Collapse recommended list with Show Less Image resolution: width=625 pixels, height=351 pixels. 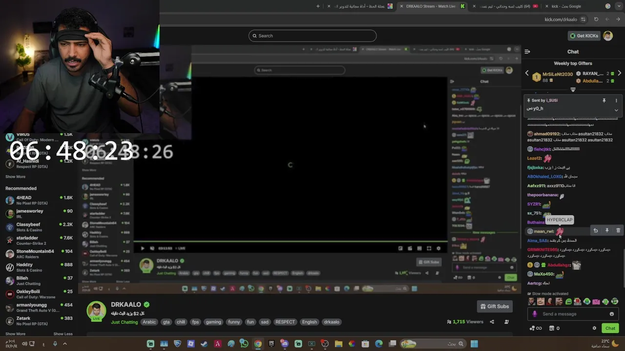coord(63,334)
